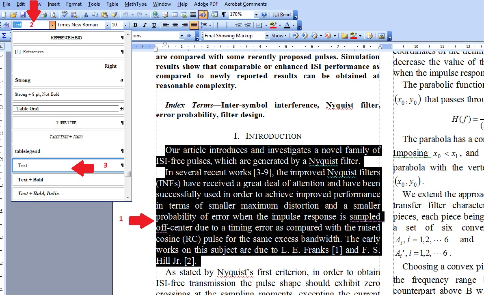The height and width of the screenshot is (295, 484).
Task: Toggle Bold formatting
Action: click(135, 25)
